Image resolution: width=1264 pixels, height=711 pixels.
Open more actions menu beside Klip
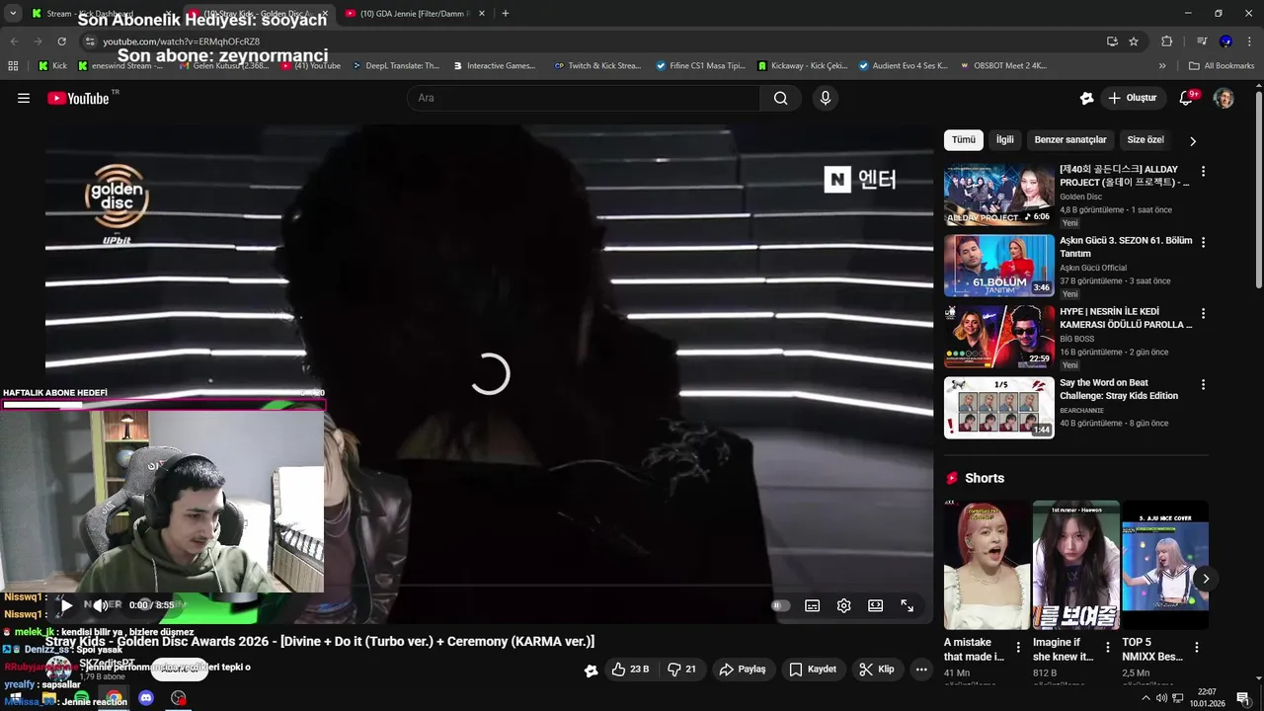[x=921, y=669]
